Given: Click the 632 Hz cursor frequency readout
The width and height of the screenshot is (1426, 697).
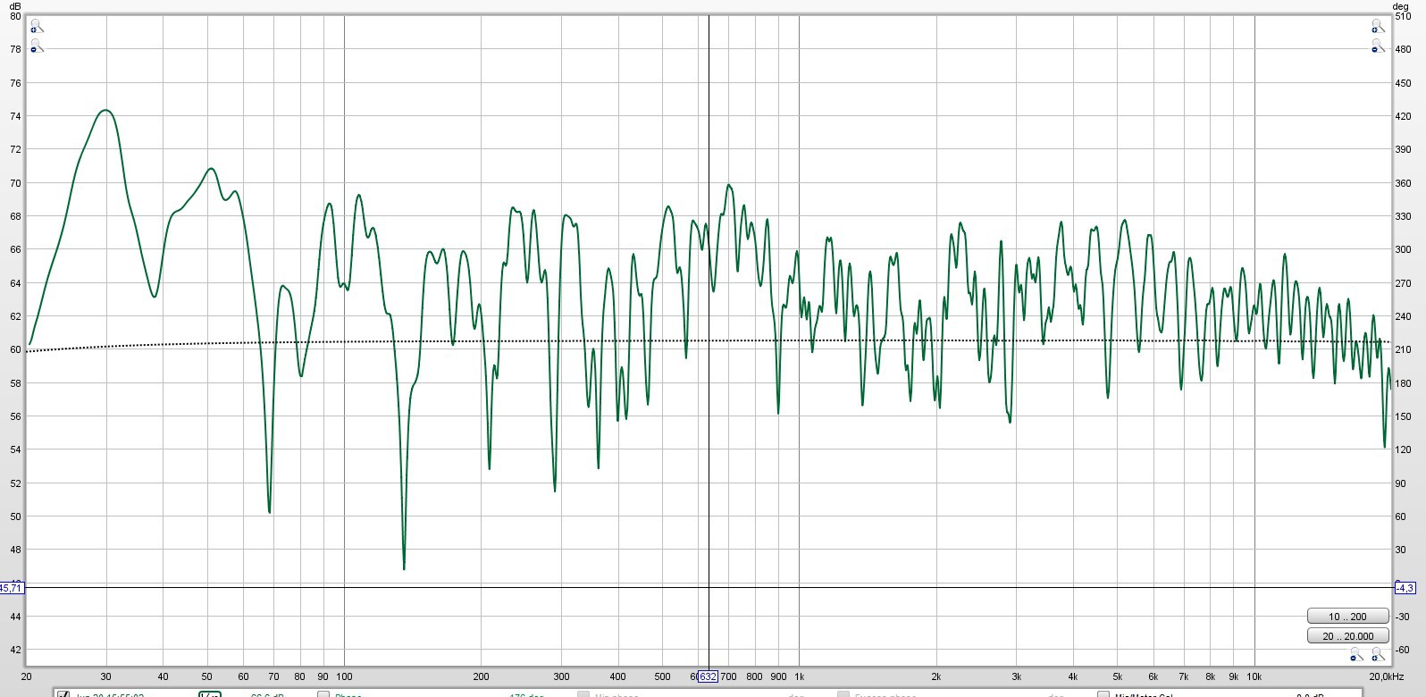Looking at the screenshot, I should pos(708,676).
